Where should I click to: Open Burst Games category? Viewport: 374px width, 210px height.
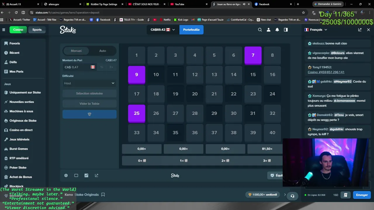click(23, 149)
